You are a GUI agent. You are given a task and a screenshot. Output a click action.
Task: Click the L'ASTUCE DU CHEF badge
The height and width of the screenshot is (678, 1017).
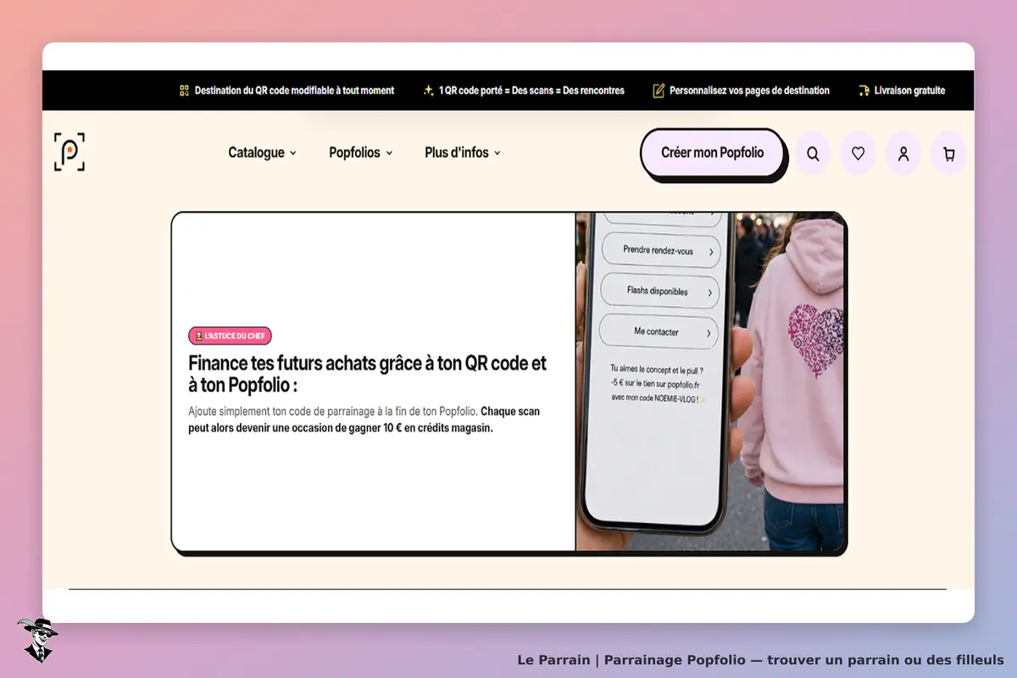click(230, 336)
